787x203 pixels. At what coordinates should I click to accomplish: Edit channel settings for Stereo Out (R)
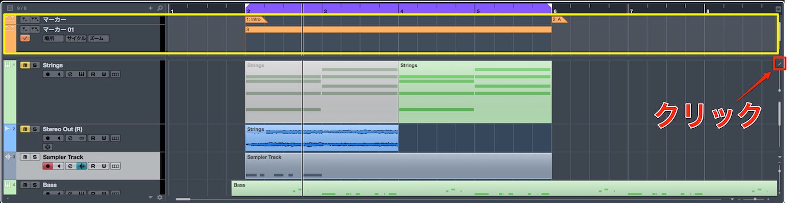point(70,138)
